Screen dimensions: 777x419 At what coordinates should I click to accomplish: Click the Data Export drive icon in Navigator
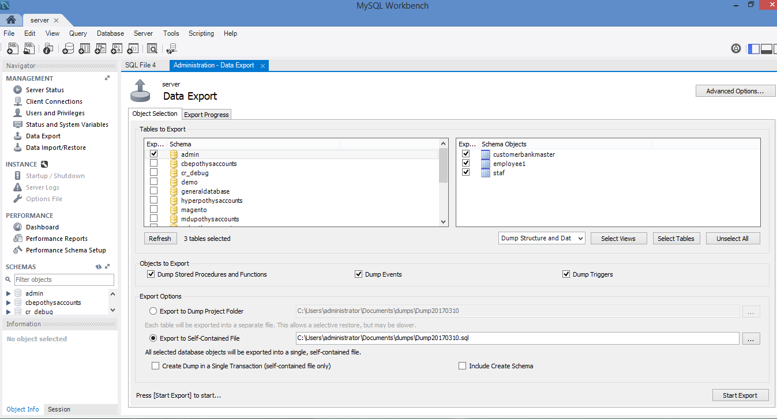[x=17, y=136]
